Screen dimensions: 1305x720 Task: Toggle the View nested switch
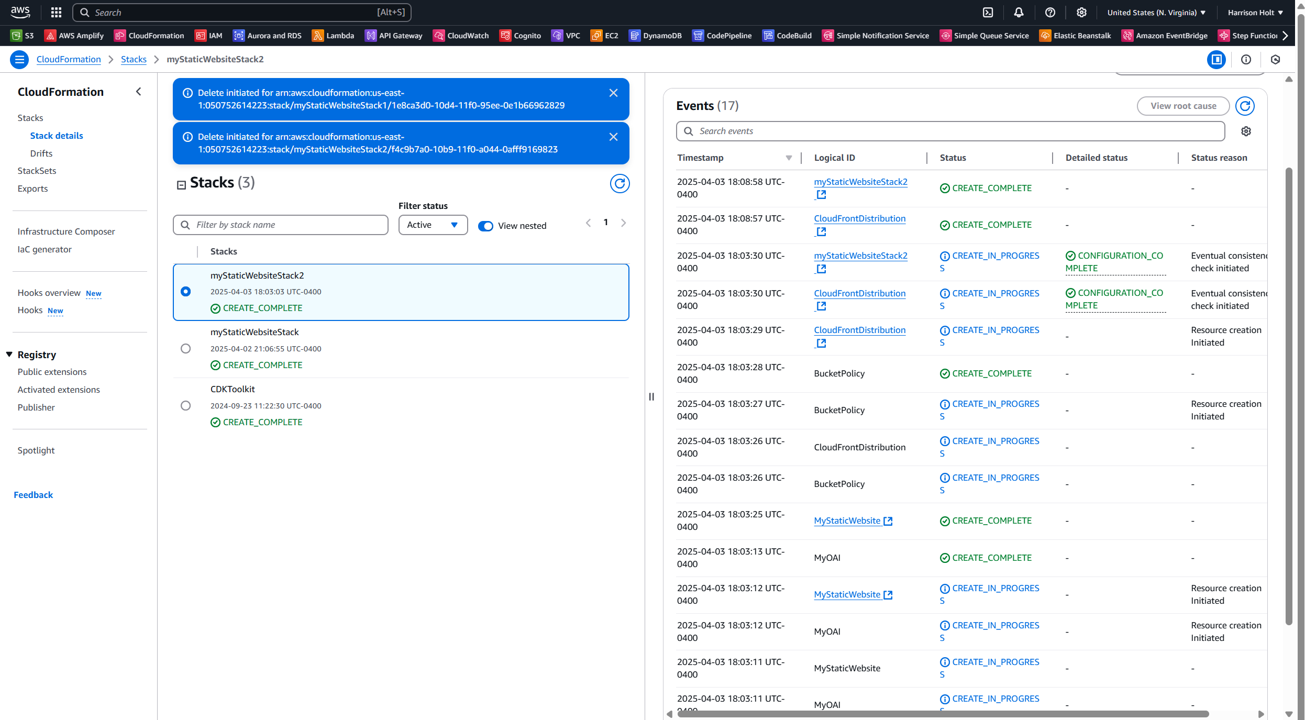coord(485,226)
